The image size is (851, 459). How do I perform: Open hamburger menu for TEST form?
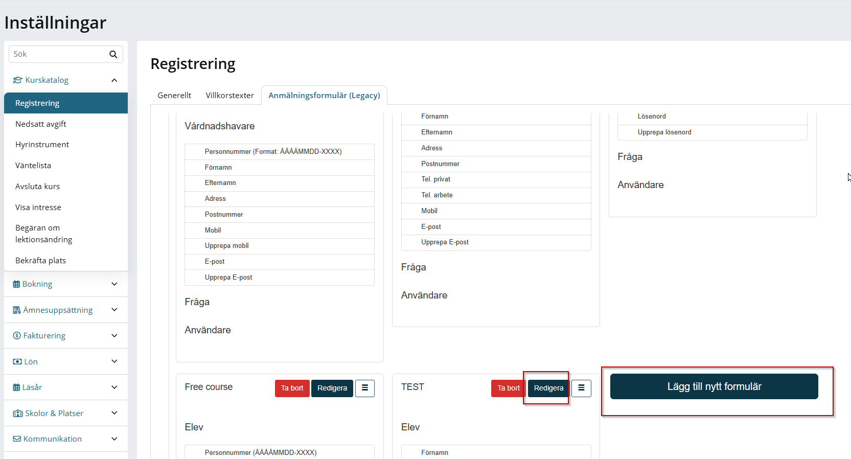[x=581, y=388]
